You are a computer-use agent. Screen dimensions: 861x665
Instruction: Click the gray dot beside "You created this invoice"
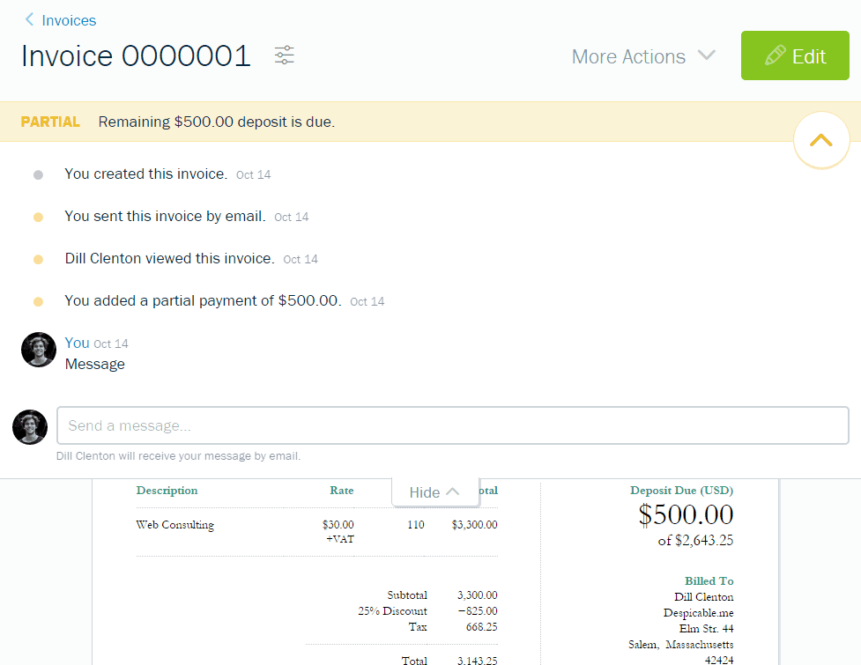coord(38,174)
